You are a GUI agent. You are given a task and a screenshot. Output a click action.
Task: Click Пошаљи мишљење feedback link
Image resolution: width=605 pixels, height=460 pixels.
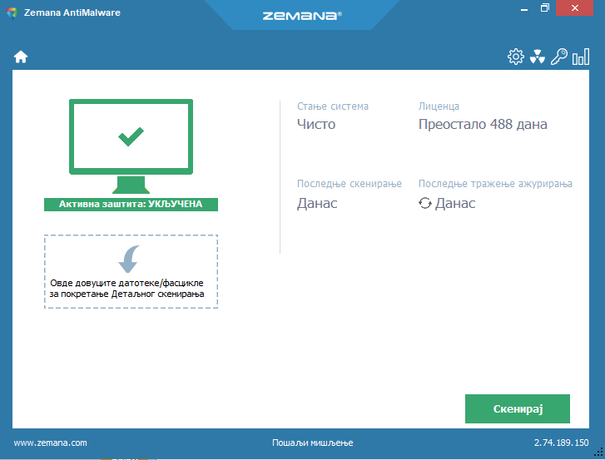313,443
